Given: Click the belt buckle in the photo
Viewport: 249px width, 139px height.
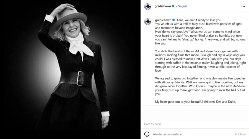Looking at the screenshot, I should 80,78.
